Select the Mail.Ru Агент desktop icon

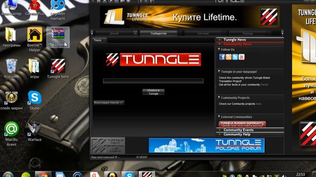(x=11, y=134)
